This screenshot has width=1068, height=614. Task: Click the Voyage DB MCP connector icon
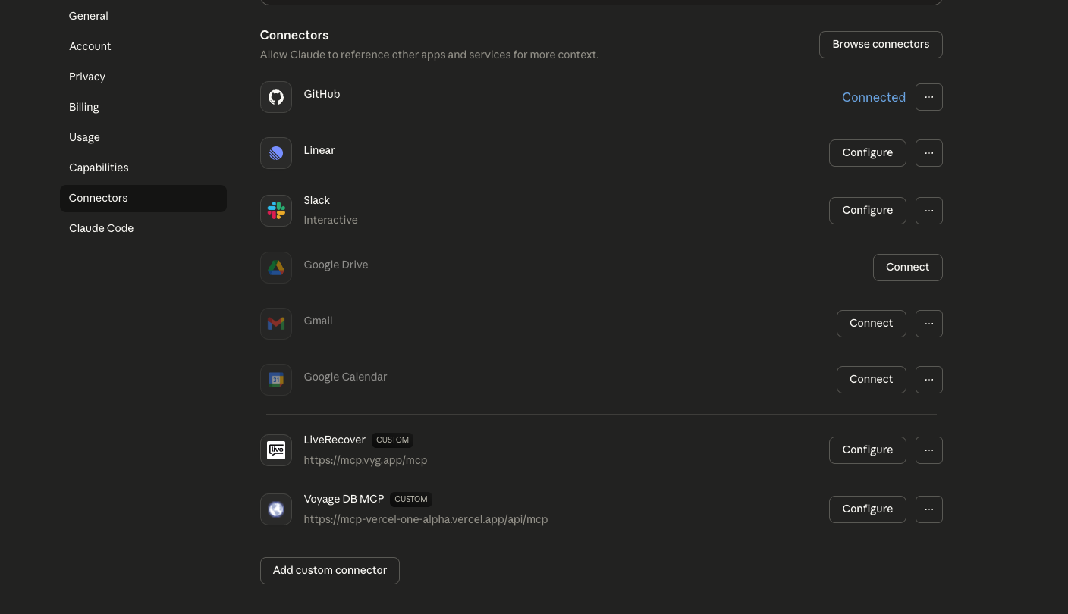click(275, 509)
